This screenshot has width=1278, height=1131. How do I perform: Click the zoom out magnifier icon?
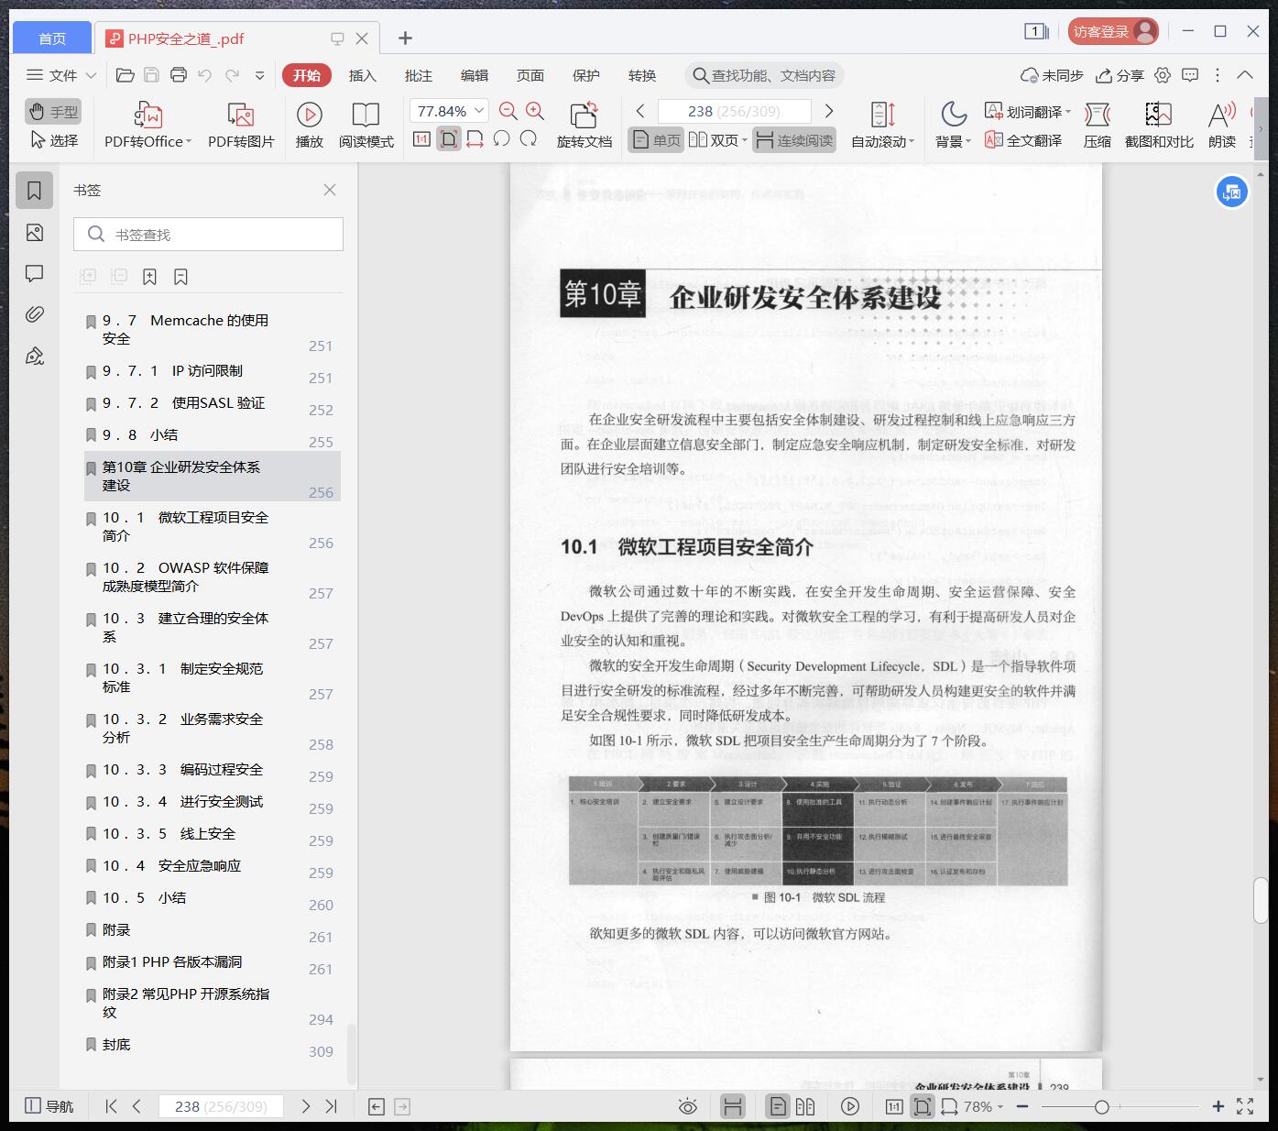(508, 111)
